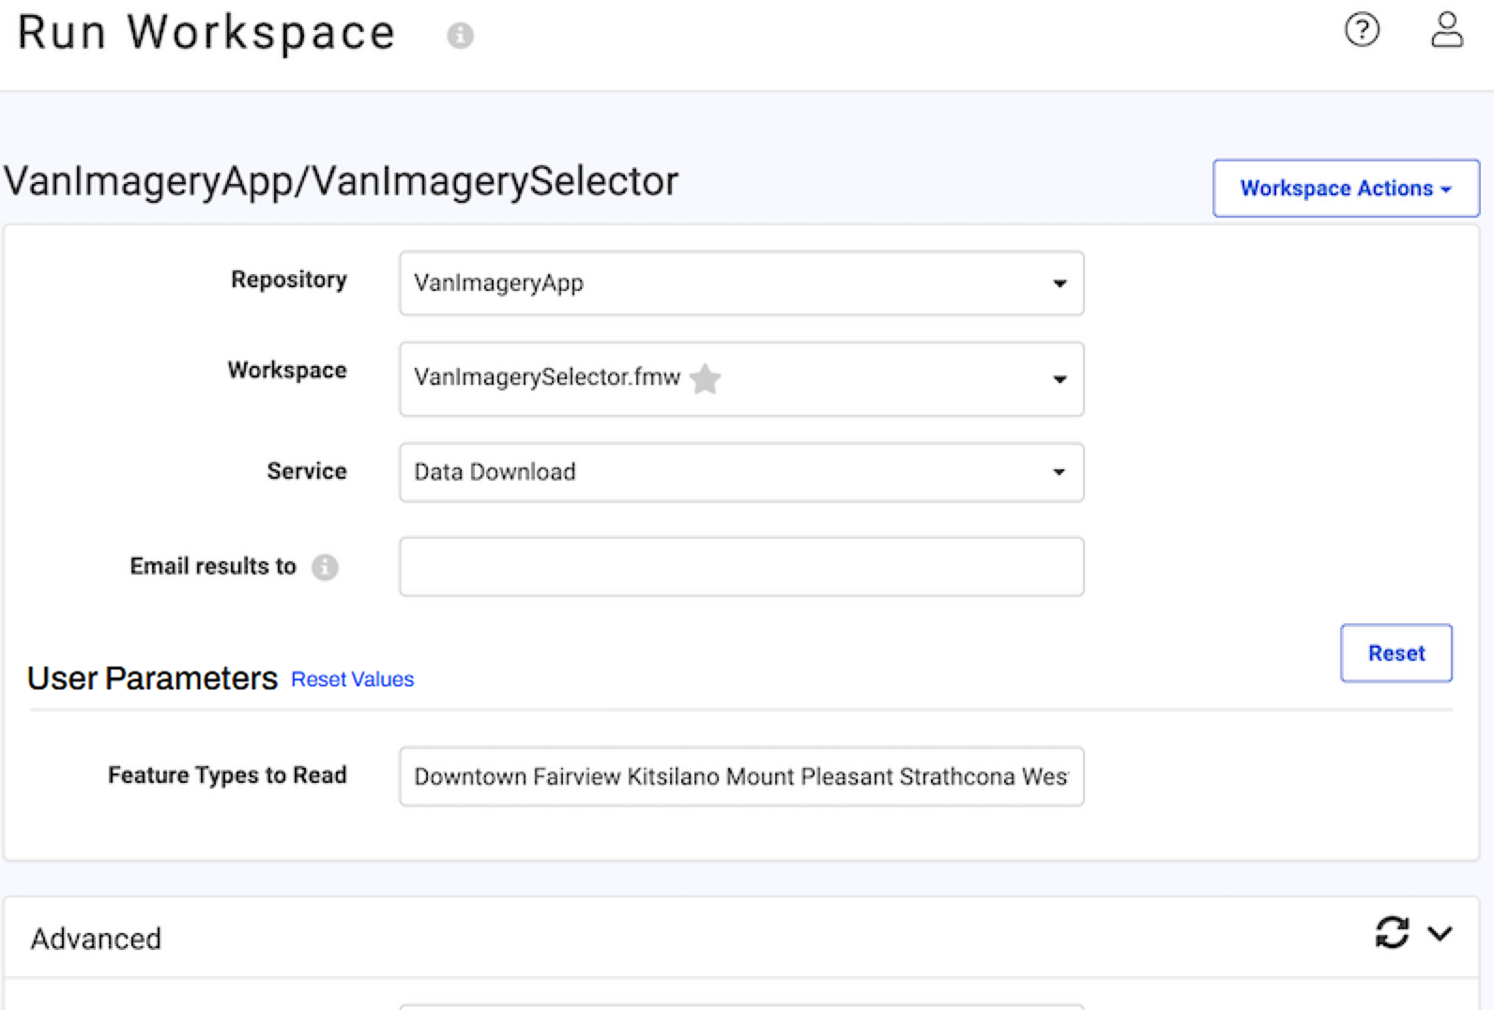Click the Feature Types to Read field
The image size is (1494, 1010).
coord(741,776)
